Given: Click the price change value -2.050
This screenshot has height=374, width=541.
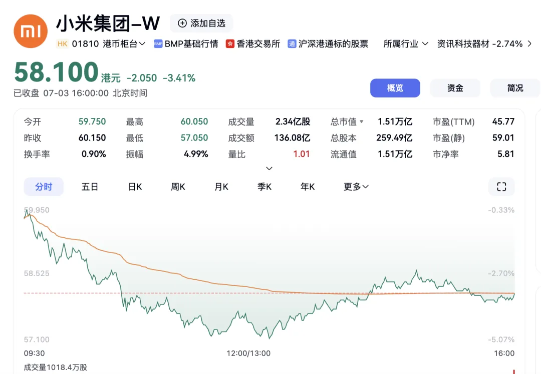Looking at the screenshot, I should (x=142, y=78).
